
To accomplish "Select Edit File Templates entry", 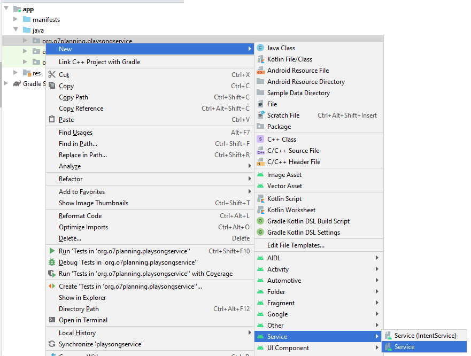I will point(319,245).
